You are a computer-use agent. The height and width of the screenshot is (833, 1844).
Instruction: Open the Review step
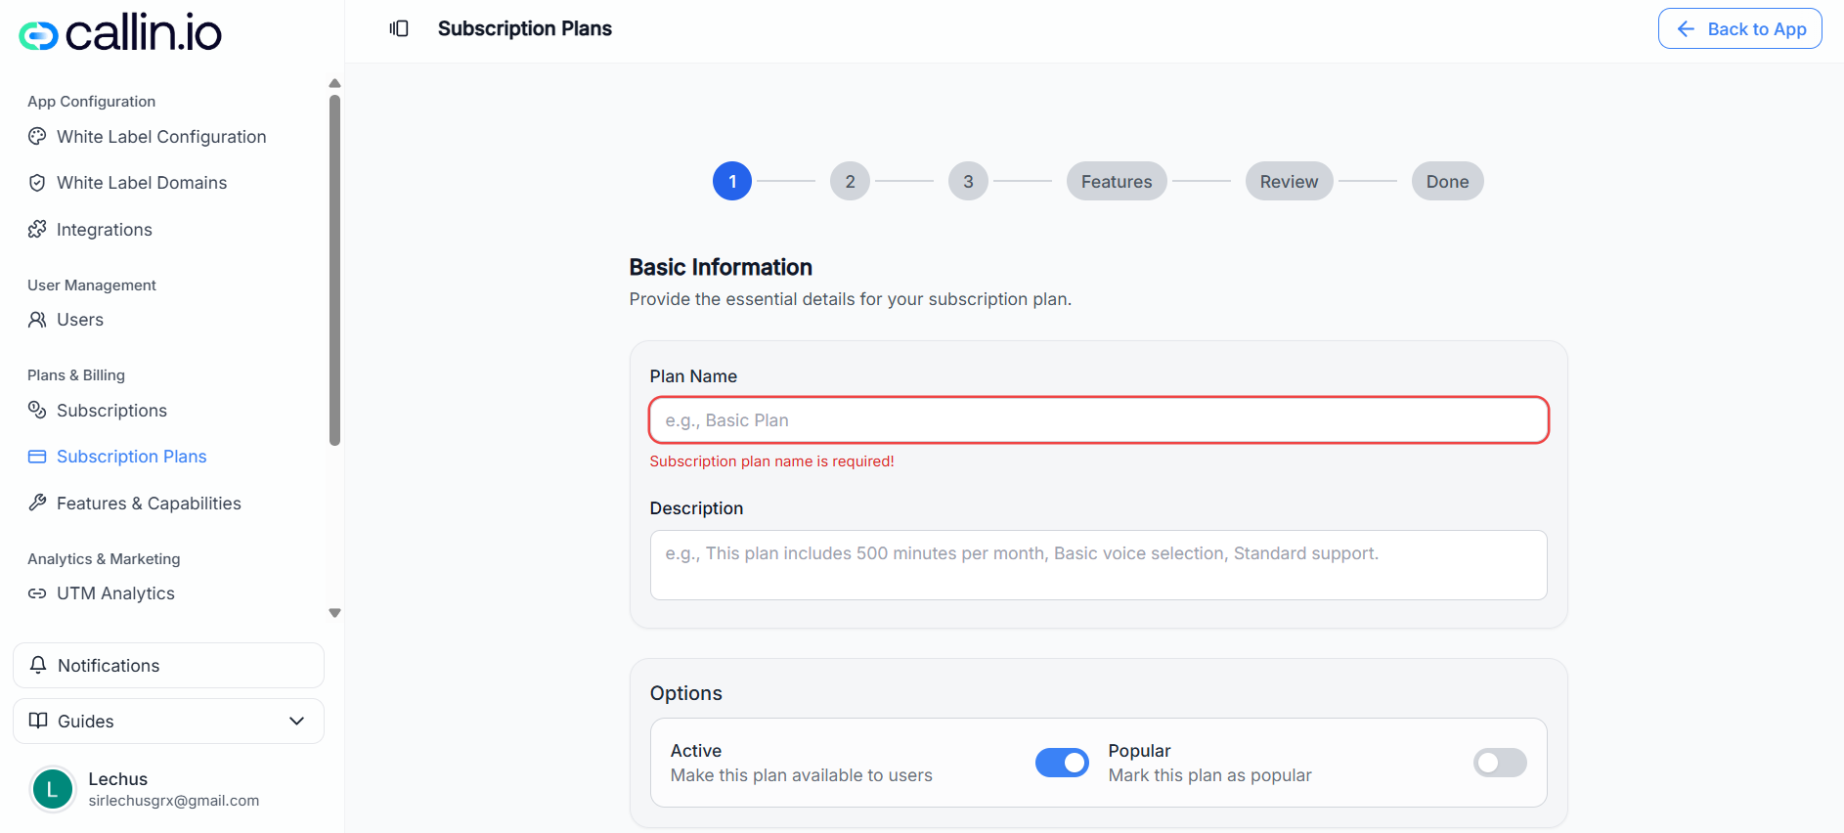click(1288, 181)
